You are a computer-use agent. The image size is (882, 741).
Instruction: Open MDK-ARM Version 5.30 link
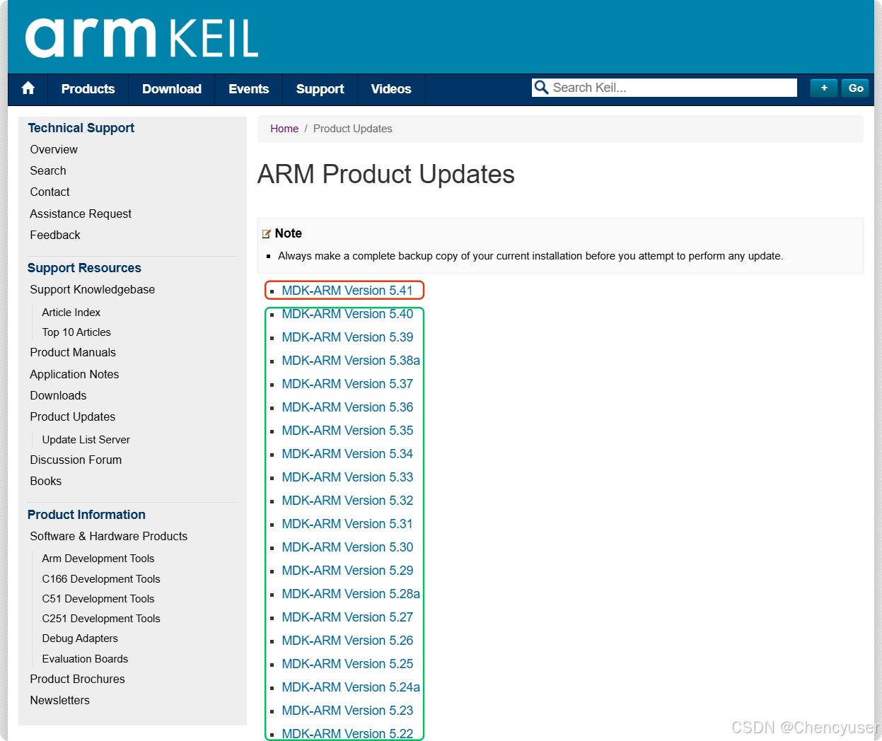point(347,547)
